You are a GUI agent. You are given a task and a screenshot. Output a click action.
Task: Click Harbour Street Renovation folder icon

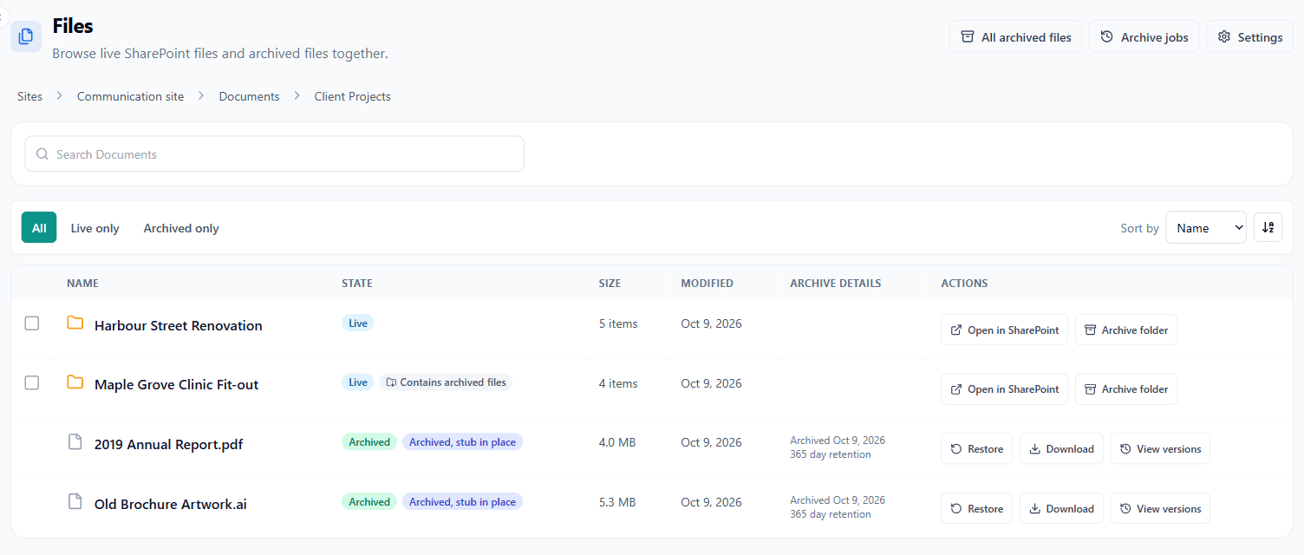[x=75, y=323]
